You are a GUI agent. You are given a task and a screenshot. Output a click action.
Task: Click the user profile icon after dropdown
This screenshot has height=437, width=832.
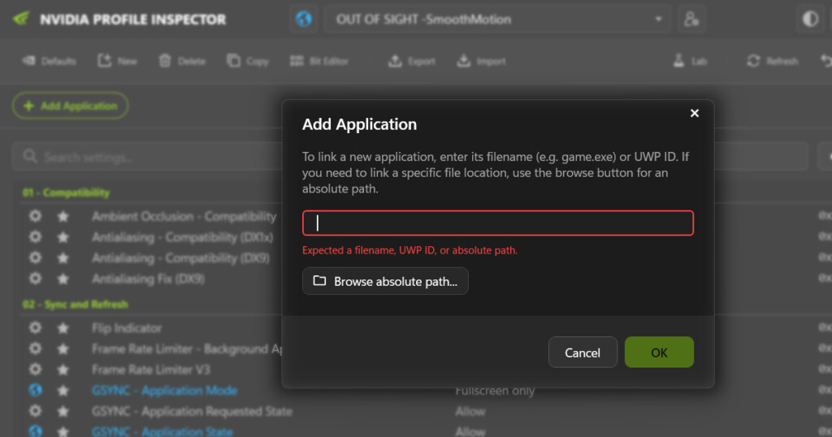(691, 19)
